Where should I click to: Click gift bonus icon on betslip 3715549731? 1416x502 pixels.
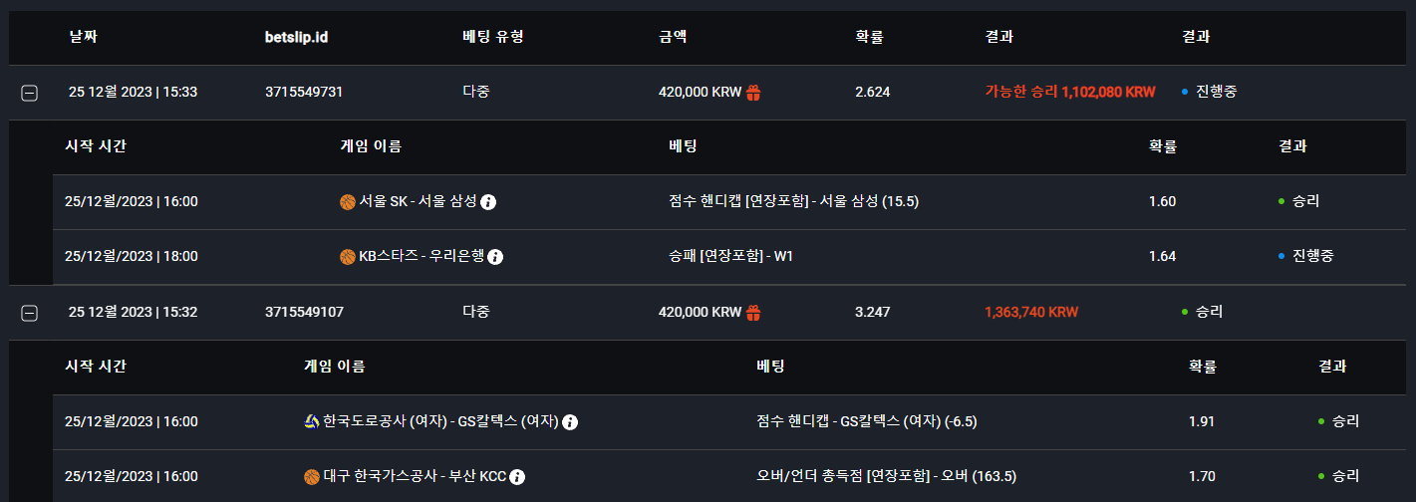click(x=753, y=92)
